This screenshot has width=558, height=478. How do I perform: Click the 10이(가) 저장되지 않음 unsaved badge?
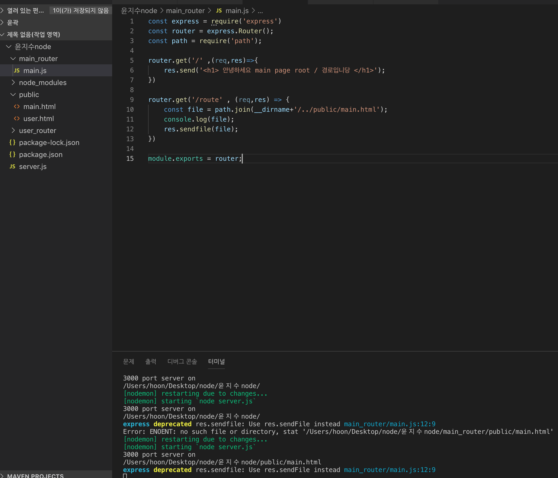pyautogui.click(x=81, y=11)
